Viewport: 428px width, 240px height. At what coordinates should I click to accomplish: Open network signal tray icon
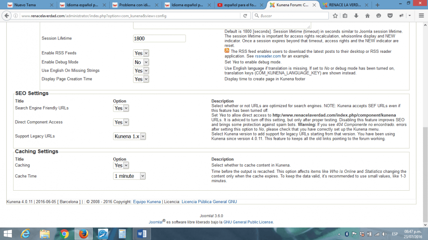tap(377, 234)
